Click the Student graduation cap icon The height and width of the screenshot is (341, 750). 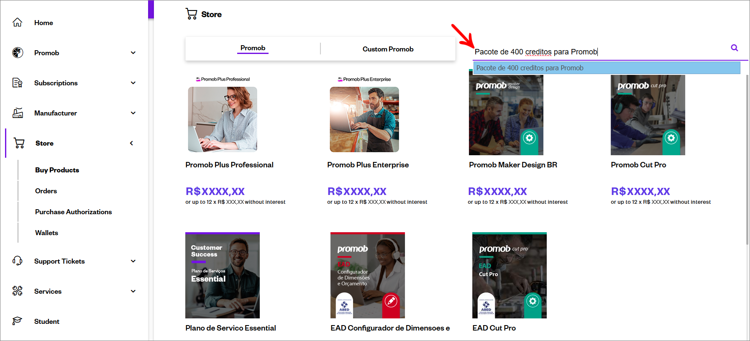18,321
